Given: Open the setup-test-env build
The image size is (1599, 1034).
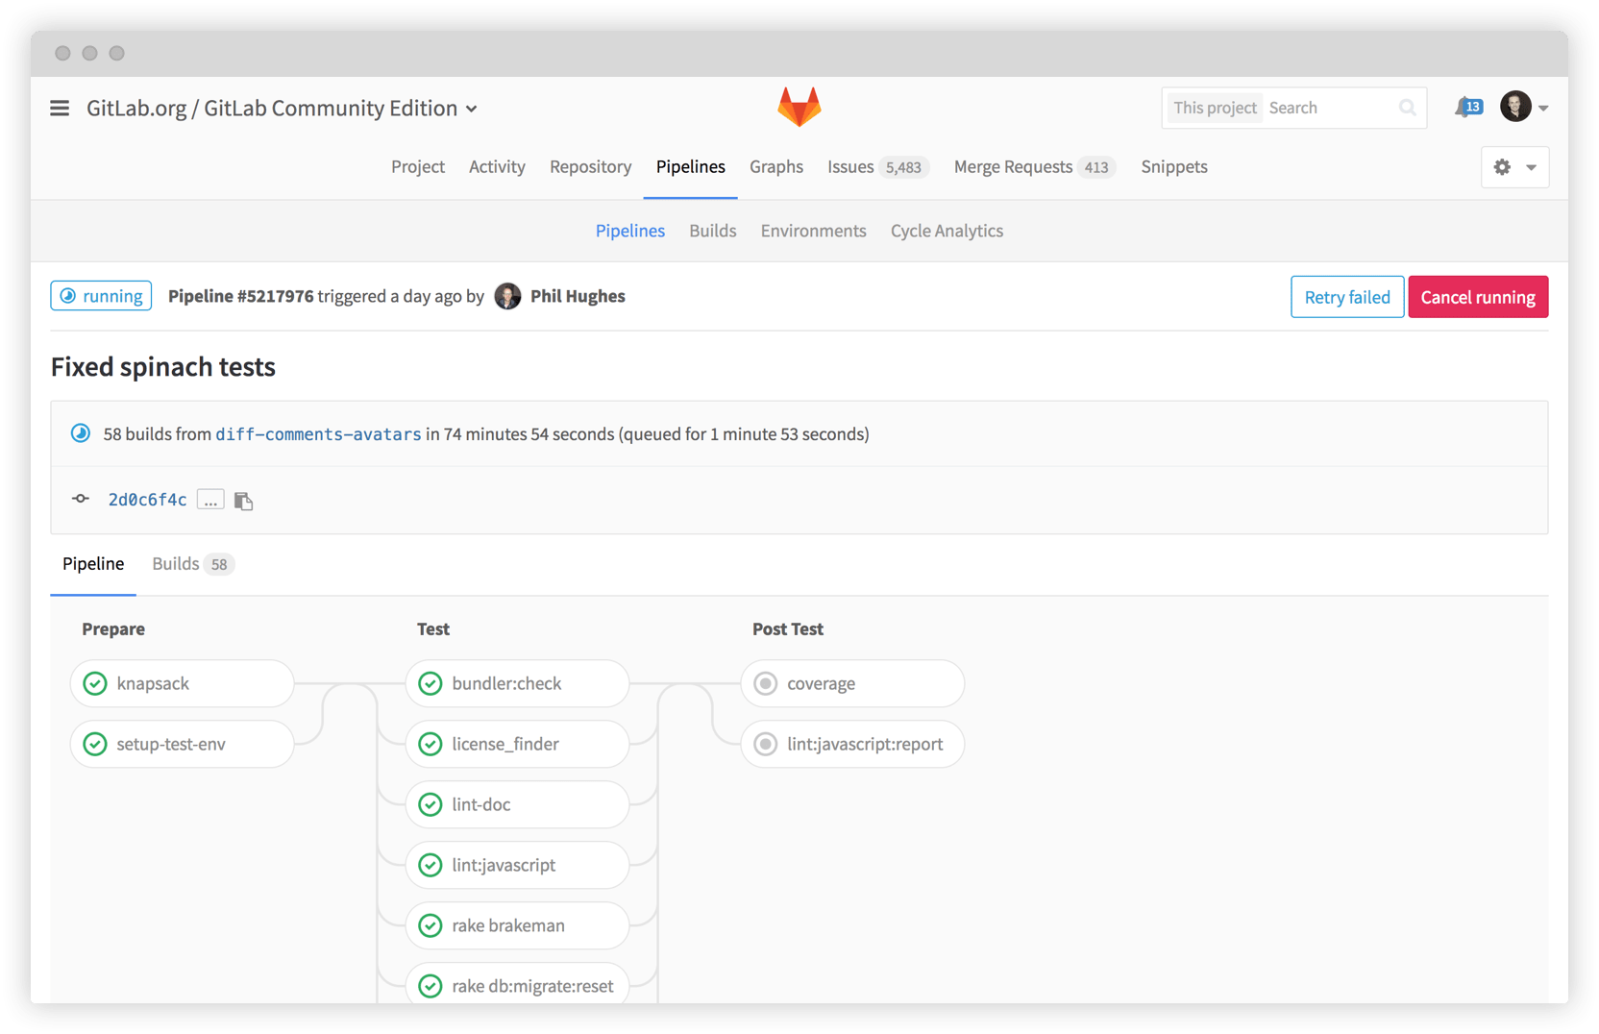Looking at the screenshot, I should click(x=182, y=744).
